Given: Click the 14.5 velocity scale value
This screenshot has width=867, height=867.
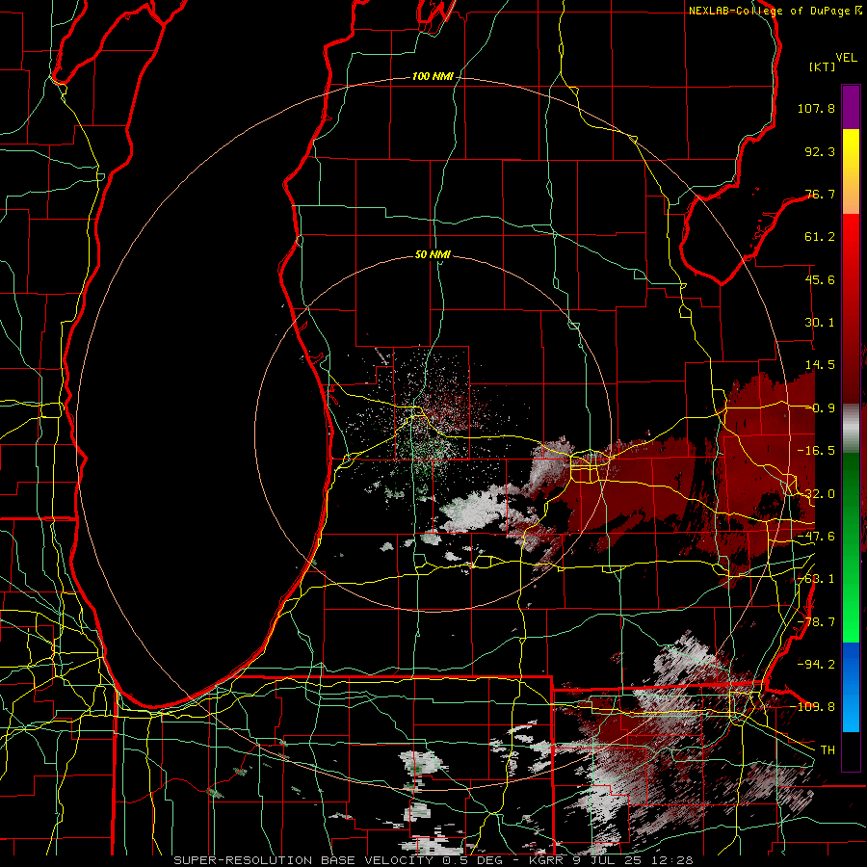Looking at the screenshot, I should click(820, 365).
